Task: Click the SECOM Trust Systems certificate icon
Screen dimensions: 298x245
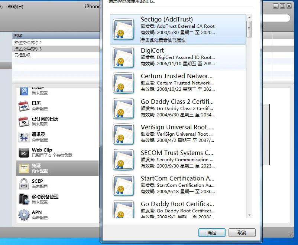Action: (123, 160)
